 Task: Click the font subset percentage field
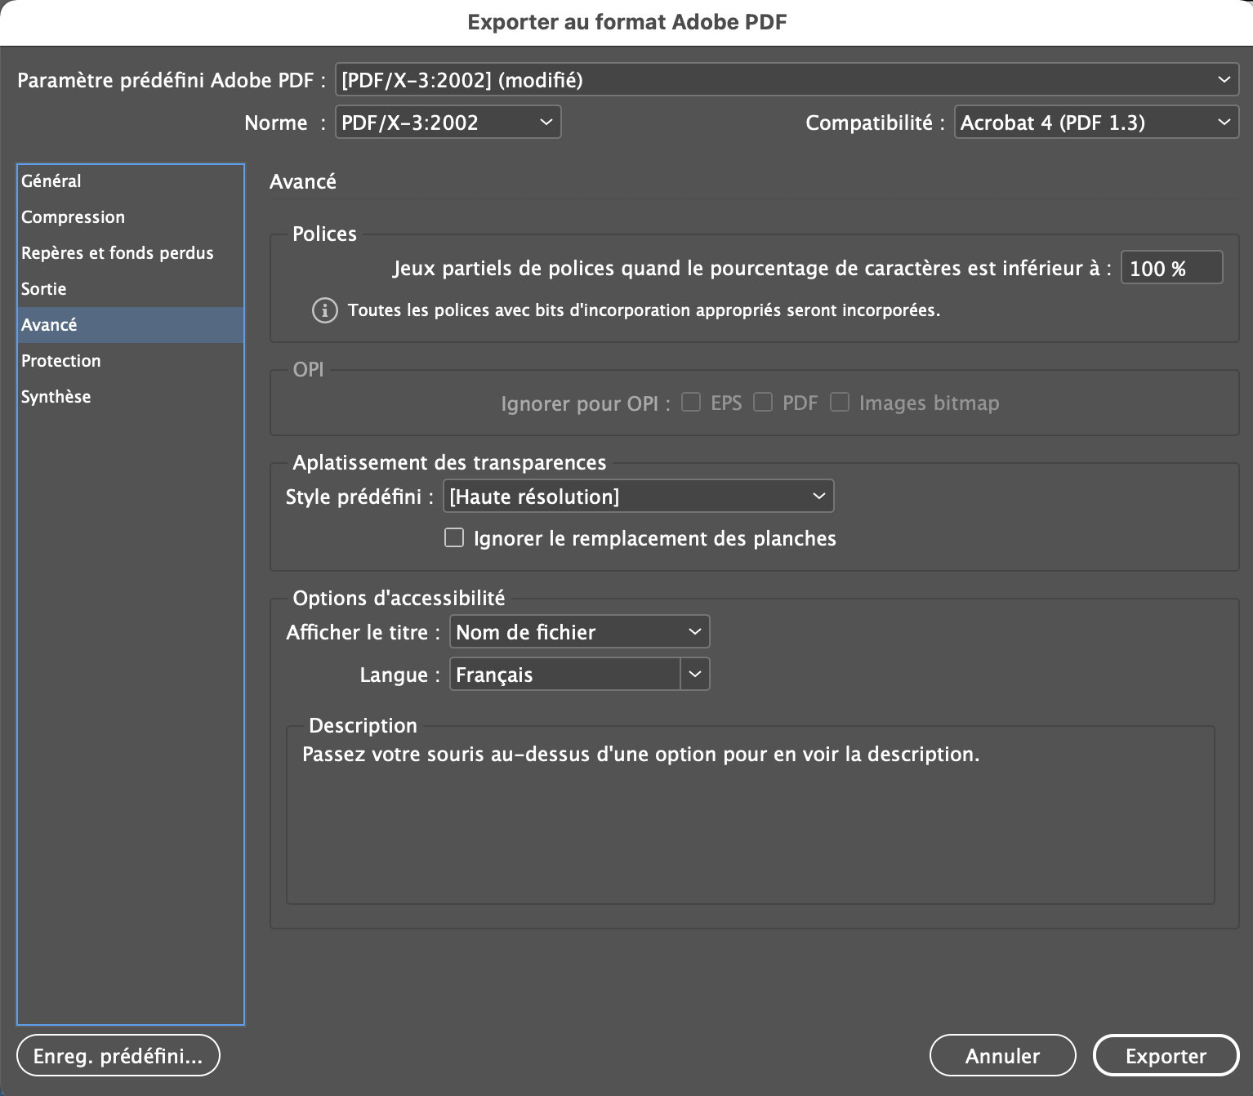1171,268
